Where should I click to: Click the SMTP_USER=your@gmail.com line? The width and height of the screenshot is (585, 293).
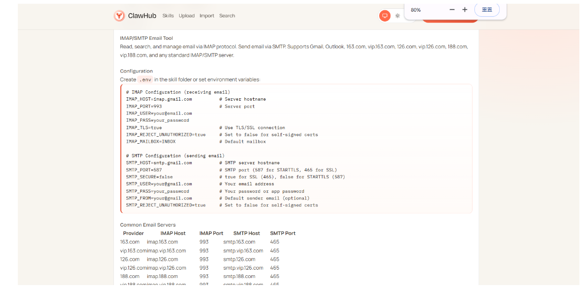[159, 184]
